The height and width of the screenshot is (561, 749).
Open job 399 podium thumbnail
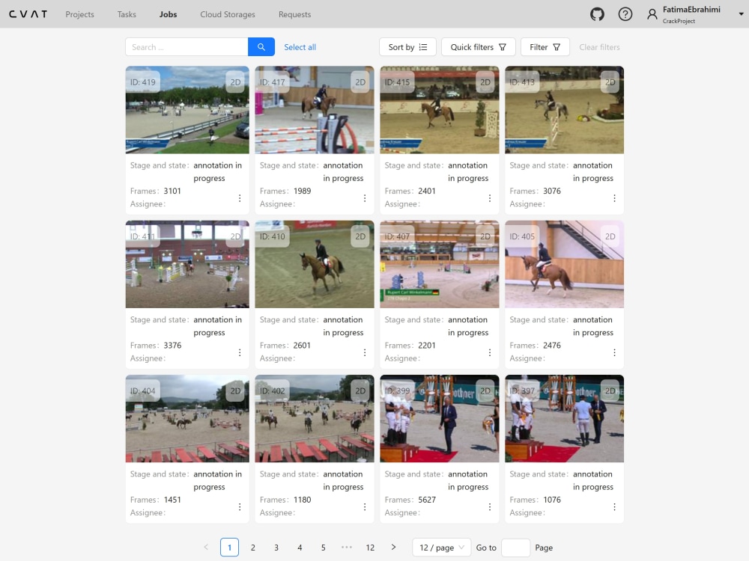(440, 418)
